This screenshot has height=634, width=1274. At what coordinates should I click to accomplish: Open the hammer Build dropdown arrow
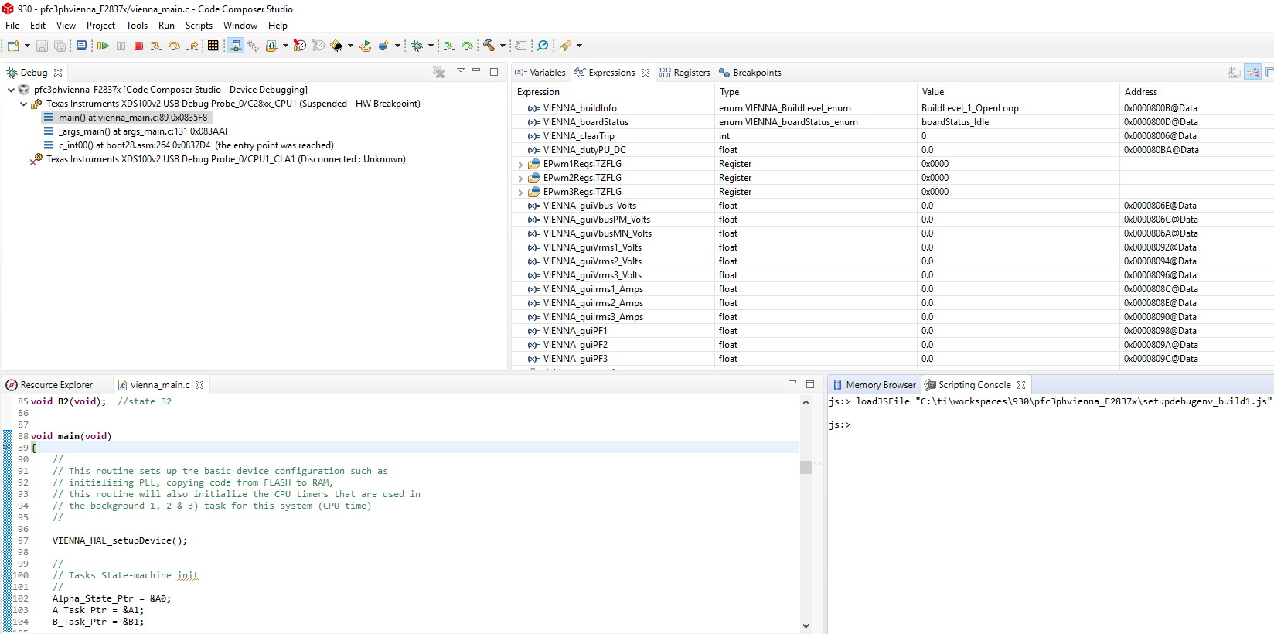coord(502,46)
